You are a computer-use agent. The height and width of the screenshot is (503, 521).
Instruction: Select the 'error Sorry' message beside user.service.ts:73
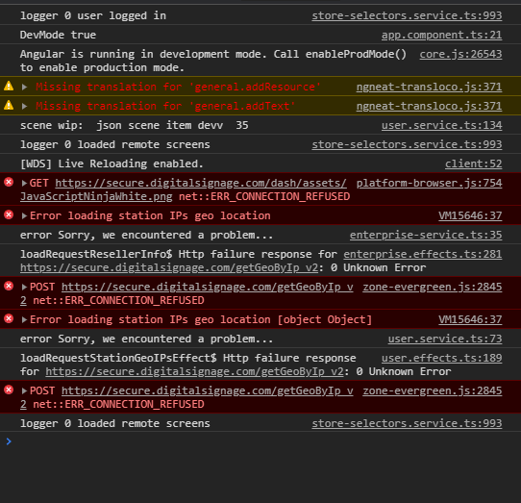(x=146, y=340)
